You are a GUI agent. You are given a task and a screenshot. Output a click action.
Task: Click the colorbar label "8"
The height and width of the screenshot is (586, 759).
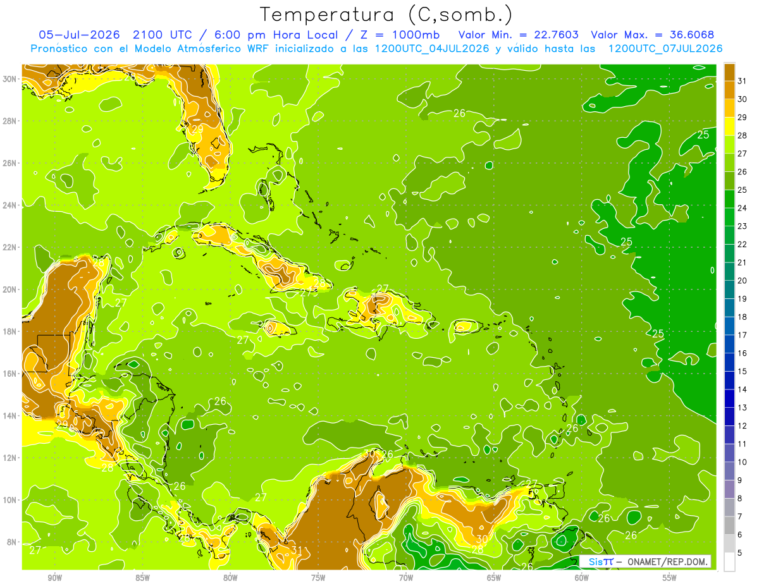pyautogui.click(x=740, y=498)
